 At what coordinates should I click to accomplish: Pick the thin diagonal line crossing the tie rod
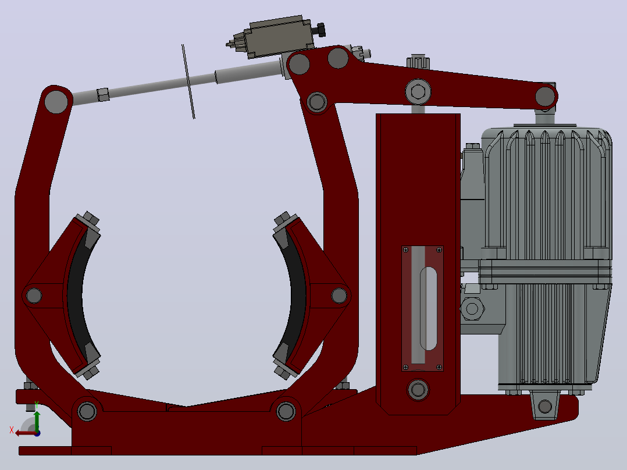click(x=188, y=81)
